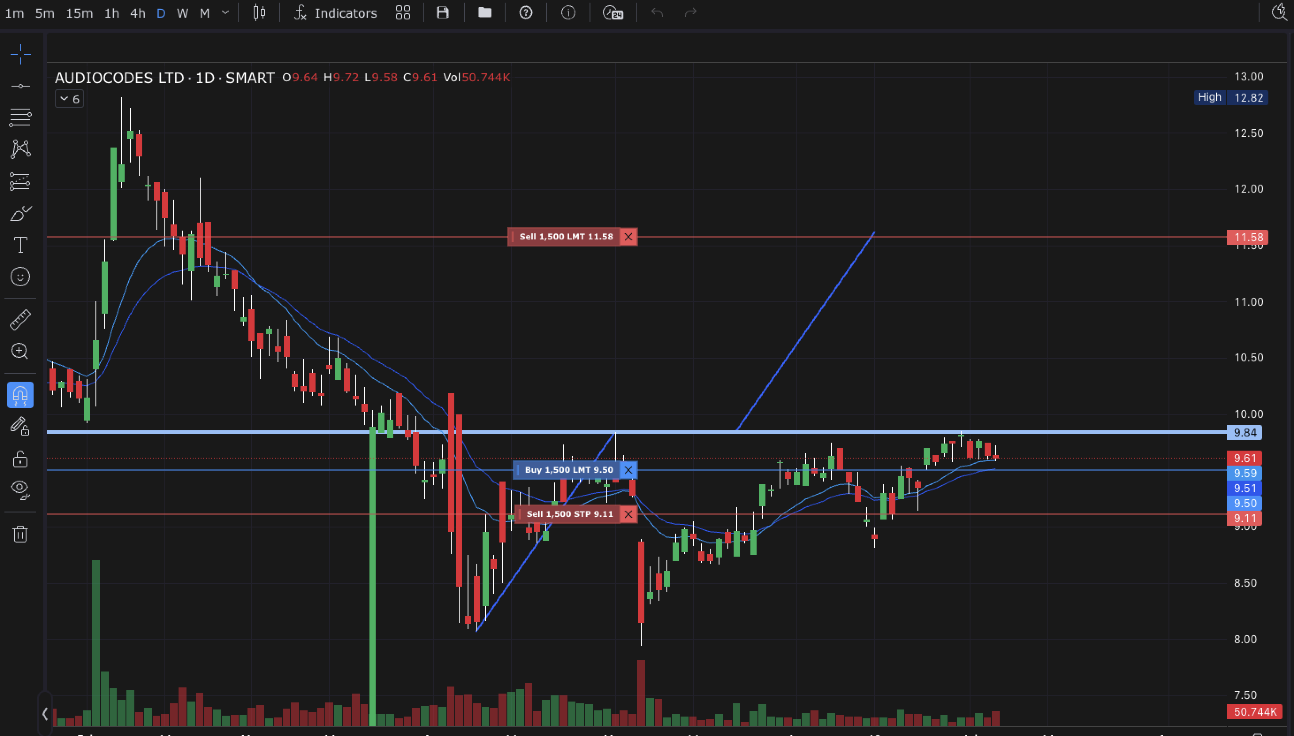Switch to the 4h timeframe
Screen dimensions: 1294x736
[137, 13]
